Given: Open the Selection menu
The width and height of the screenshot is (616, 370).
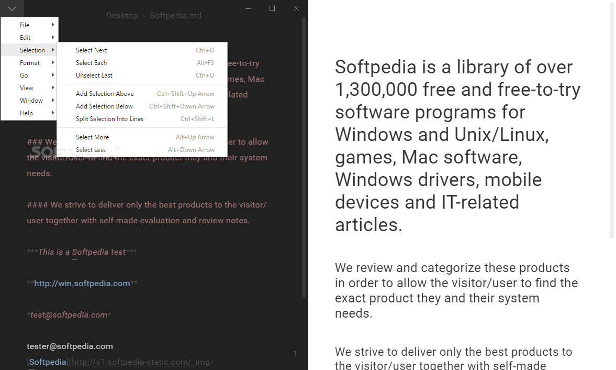Looking at the screenshot, I should coord(29,50).
